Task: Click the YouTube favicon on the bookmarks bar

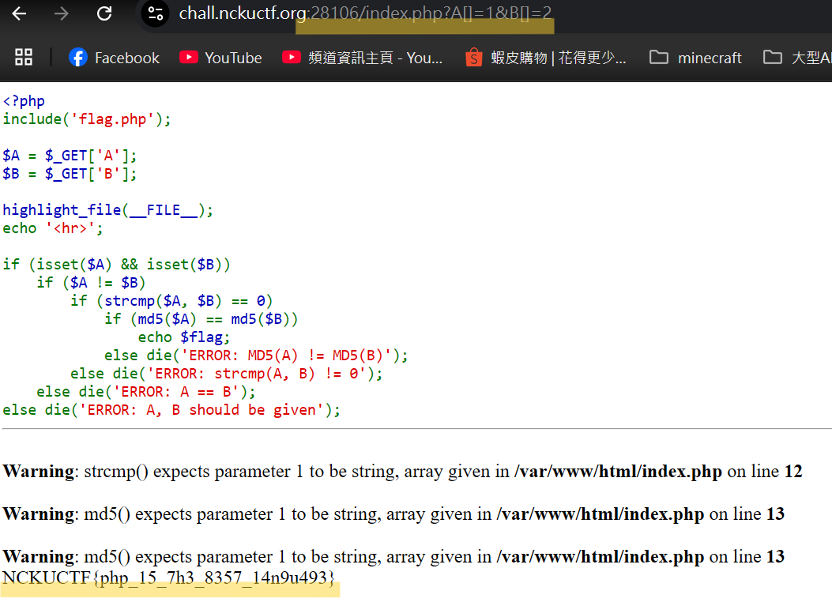Action: pyautogui.click(x=189, y=57)
